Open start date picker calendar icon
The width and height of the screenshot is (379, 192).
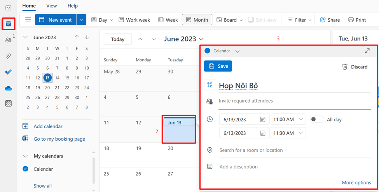click(262, 119)
